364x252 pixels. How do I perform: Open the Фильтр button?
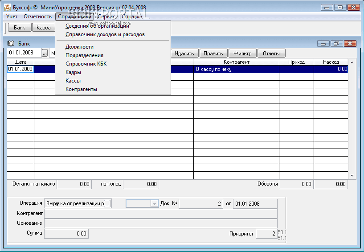tap(242, 54)
